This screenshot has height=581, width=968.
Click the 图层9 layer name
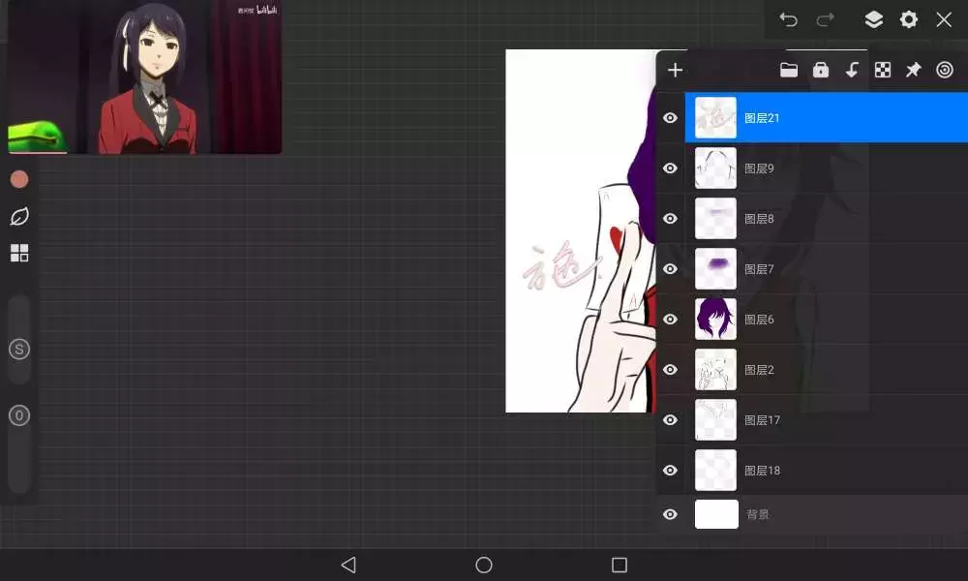pyautogui.click(x=759, y=168)
